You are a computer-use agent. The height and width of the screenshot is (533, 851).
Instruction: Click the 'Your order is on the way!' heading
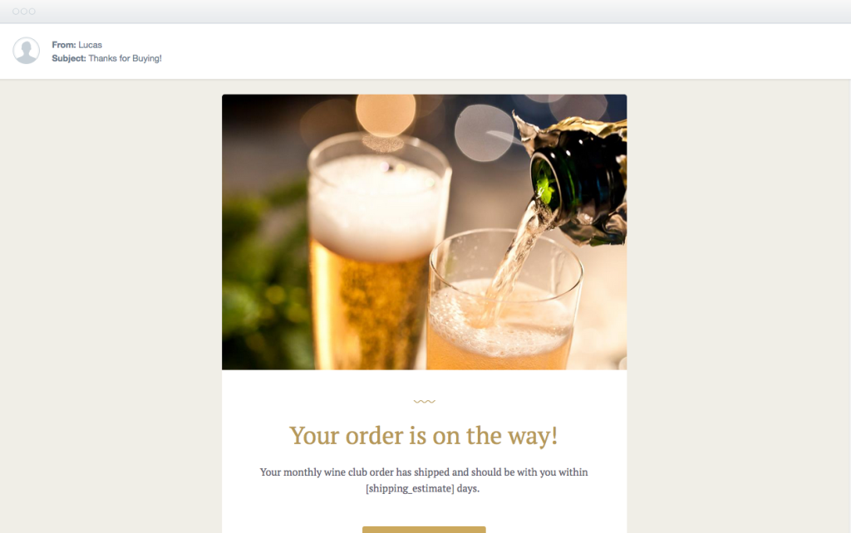[x=424, y=435]
